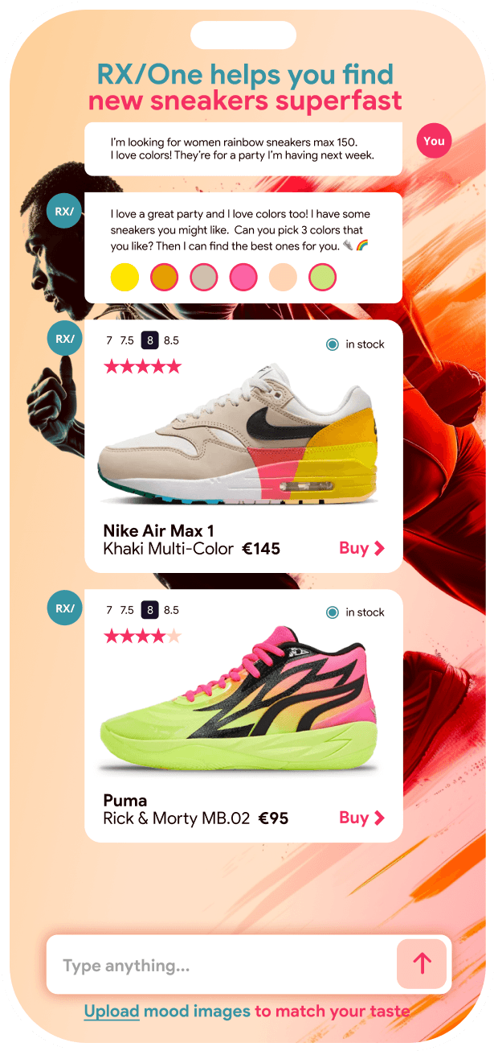
Task: Select size 8.5 on Nike Air Max card
Action: [x=171, y=340]
